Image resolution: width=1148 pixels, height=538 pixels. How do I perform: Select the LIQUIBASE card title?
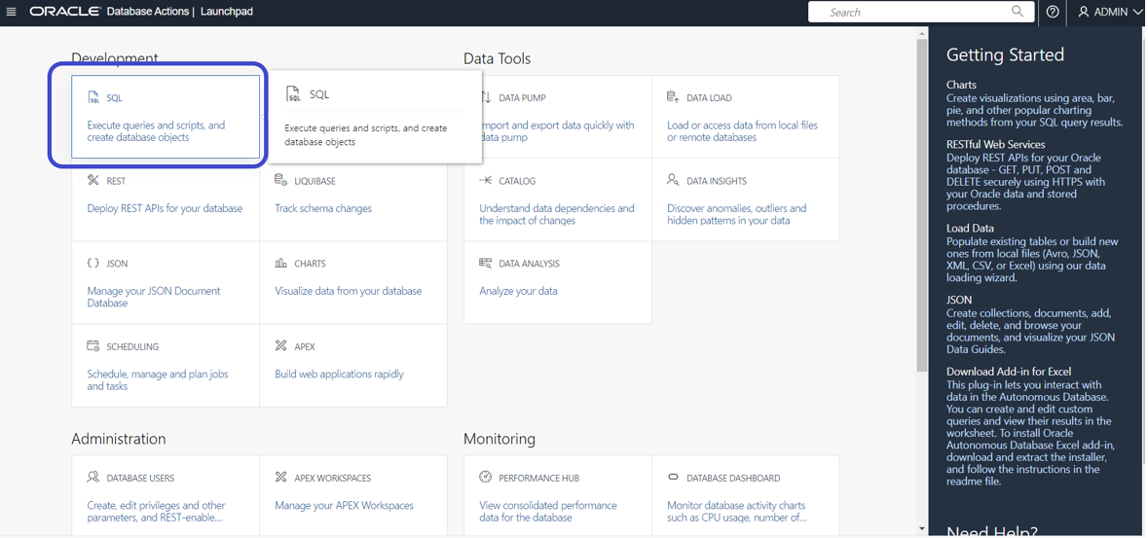click(315, 181)
